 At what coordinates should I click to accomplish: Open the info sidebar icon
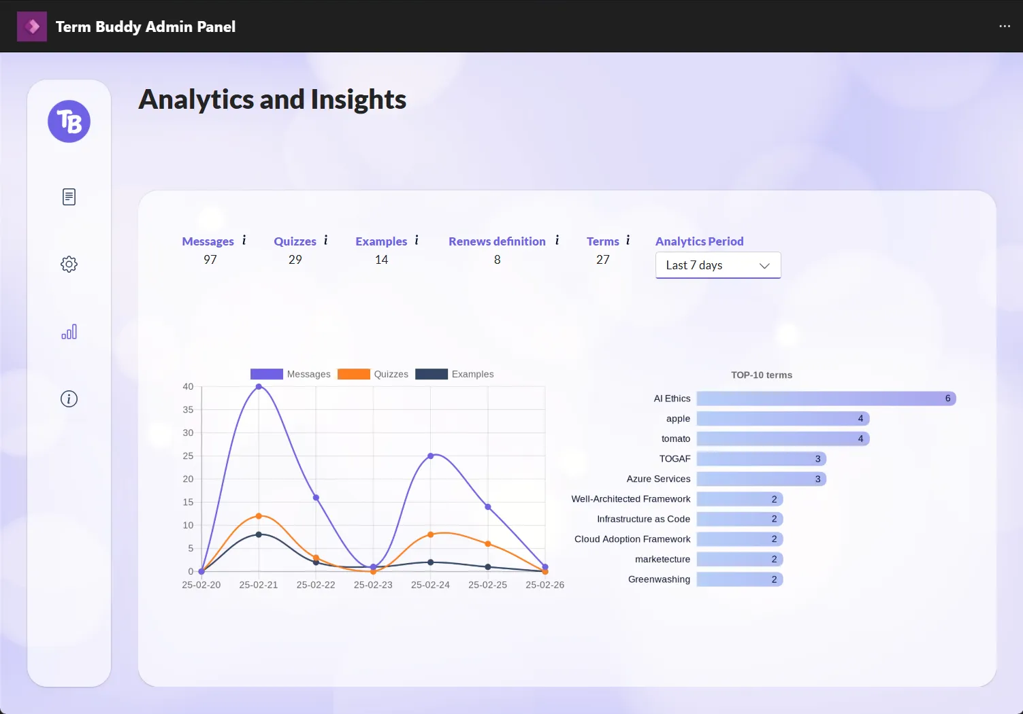pyautogui.click(x=69, y=399)
